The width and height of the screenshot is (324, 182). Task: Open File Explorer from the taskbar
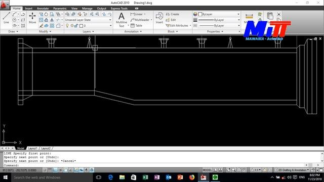pyautogui.click(x=122, y=177)
